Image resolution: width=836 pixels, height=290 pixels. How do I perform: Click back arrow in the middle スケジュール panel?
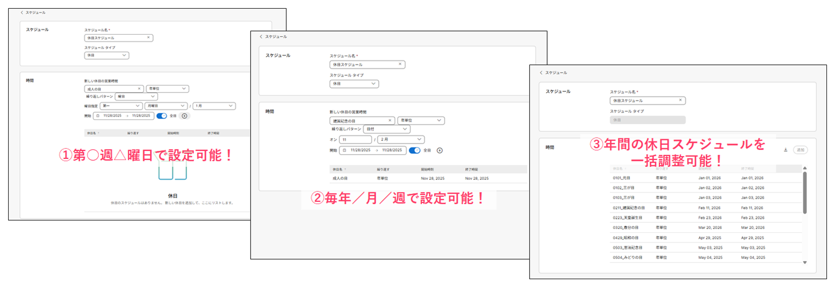[261, 37]
